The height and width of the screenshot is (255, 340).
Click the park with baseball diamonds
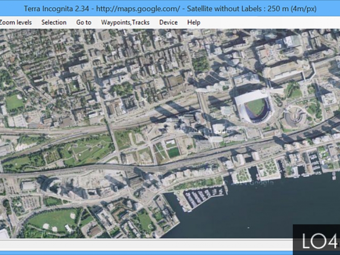pyautogui.click(x=53, y=220)
